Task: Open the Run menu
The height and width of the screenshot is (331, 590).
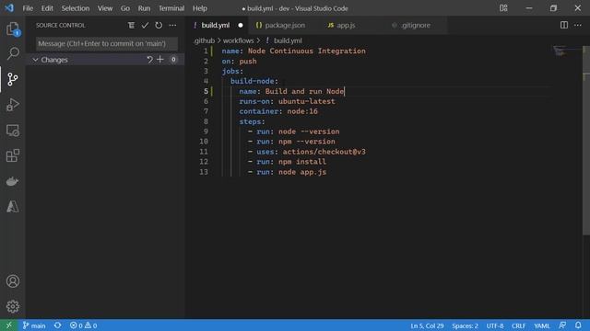Action: click(x=144, y=8)
